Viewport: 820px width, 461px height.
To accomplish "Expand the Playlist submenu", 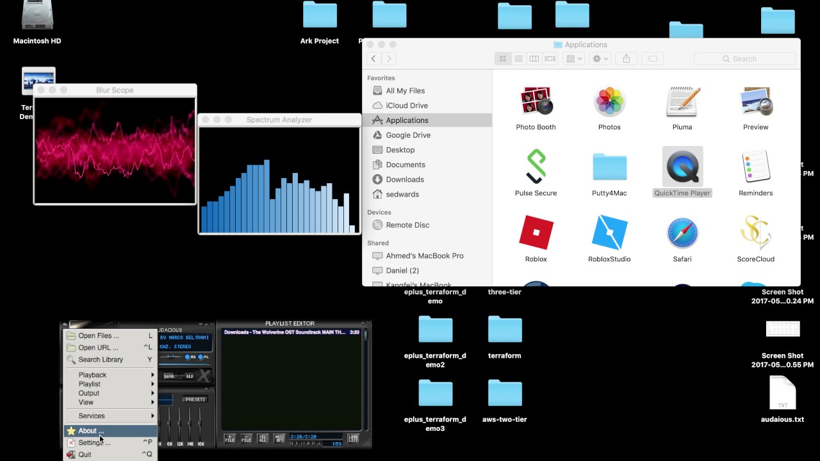I will [x=110, y=384].
